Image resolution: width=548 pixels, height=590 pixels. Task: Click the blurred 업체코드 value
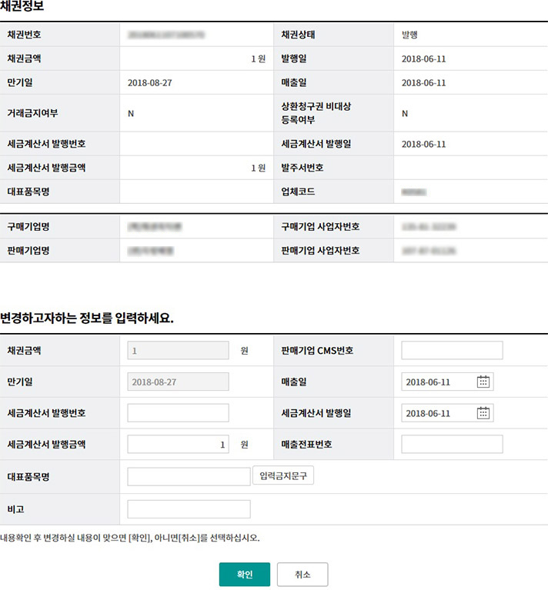tap(414, 190)
